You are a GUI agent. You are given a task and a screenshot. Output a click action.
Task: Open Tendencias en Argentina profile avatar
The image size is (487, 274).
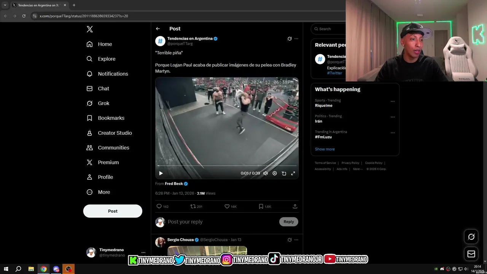point(160,41)
